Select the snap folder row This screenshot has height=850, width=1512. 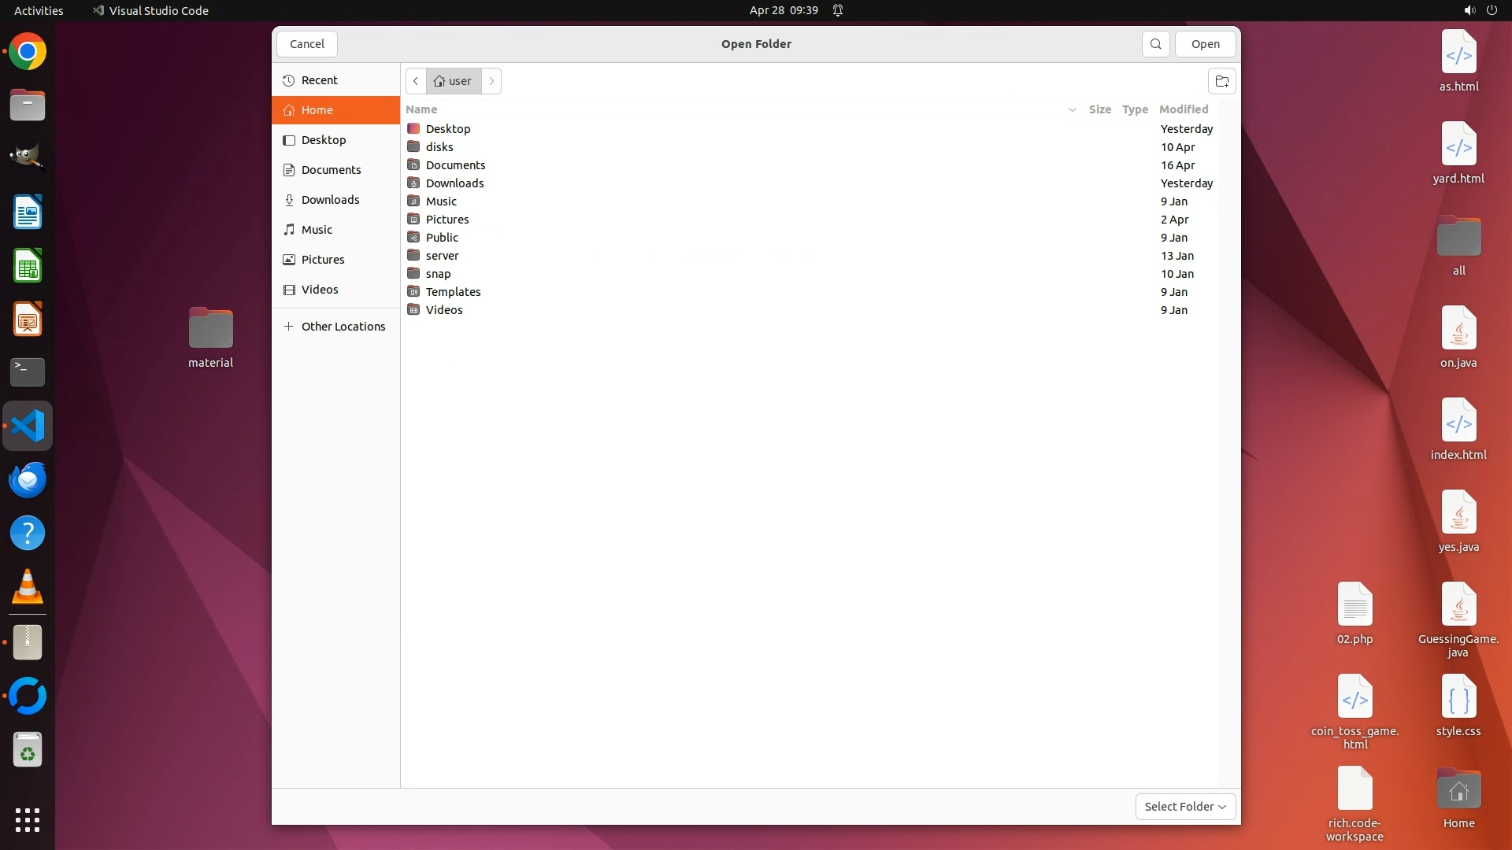click(438, 274)
